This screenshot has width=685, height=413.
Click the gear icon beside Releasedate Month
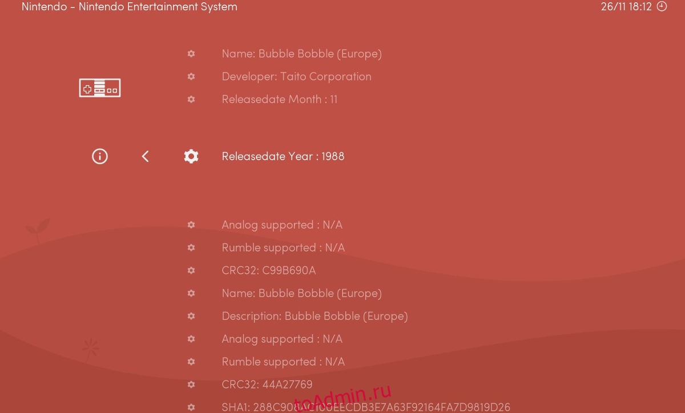(191, 99)
